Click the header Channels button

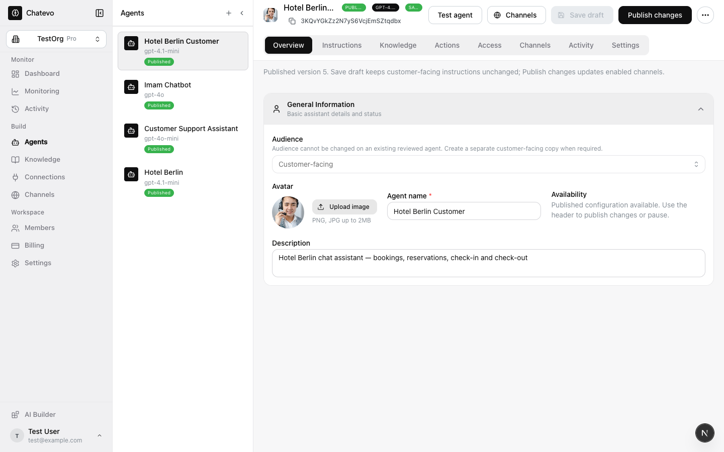516,15
